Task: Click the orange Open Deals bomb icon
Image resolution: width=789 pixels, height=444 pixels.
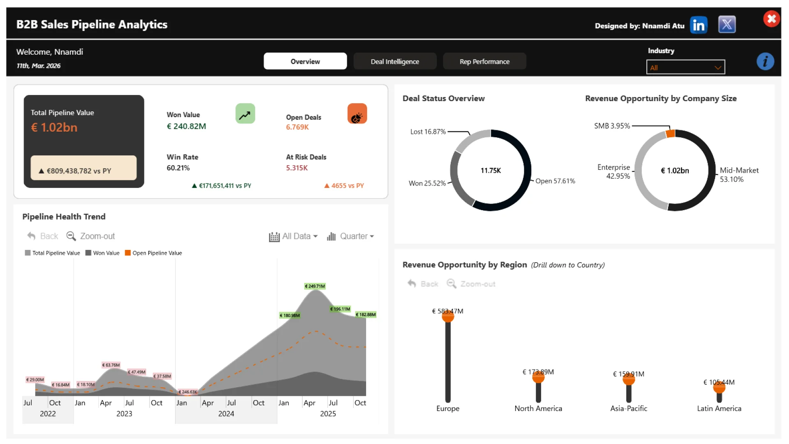Action: coord(357,114)
